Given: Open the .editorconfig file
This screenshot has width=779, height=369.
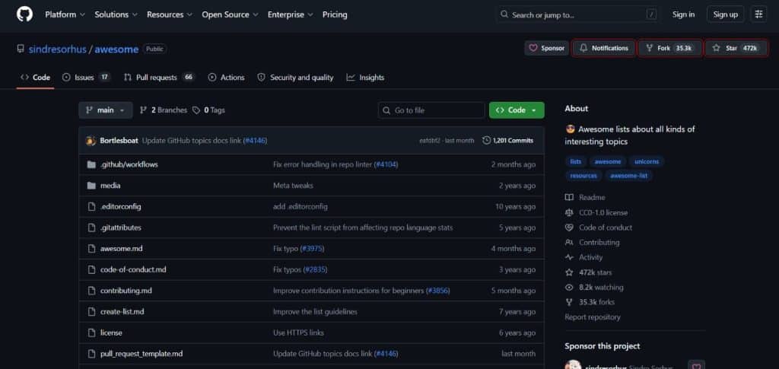Looking at the screenshot, I should 121,206.
